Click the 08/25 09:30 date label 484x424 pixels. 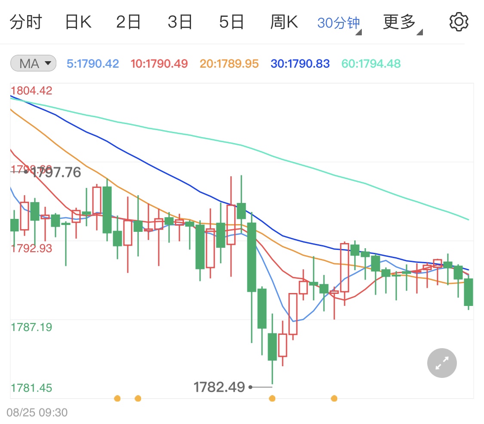pos(37,412)
